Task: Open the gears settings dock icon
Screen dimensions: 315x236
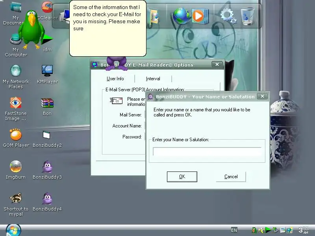Action: (228, 16)
